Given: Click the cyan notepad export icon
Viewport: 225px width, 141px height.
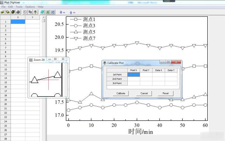Looking at the screenshot, I should point(42,12).
